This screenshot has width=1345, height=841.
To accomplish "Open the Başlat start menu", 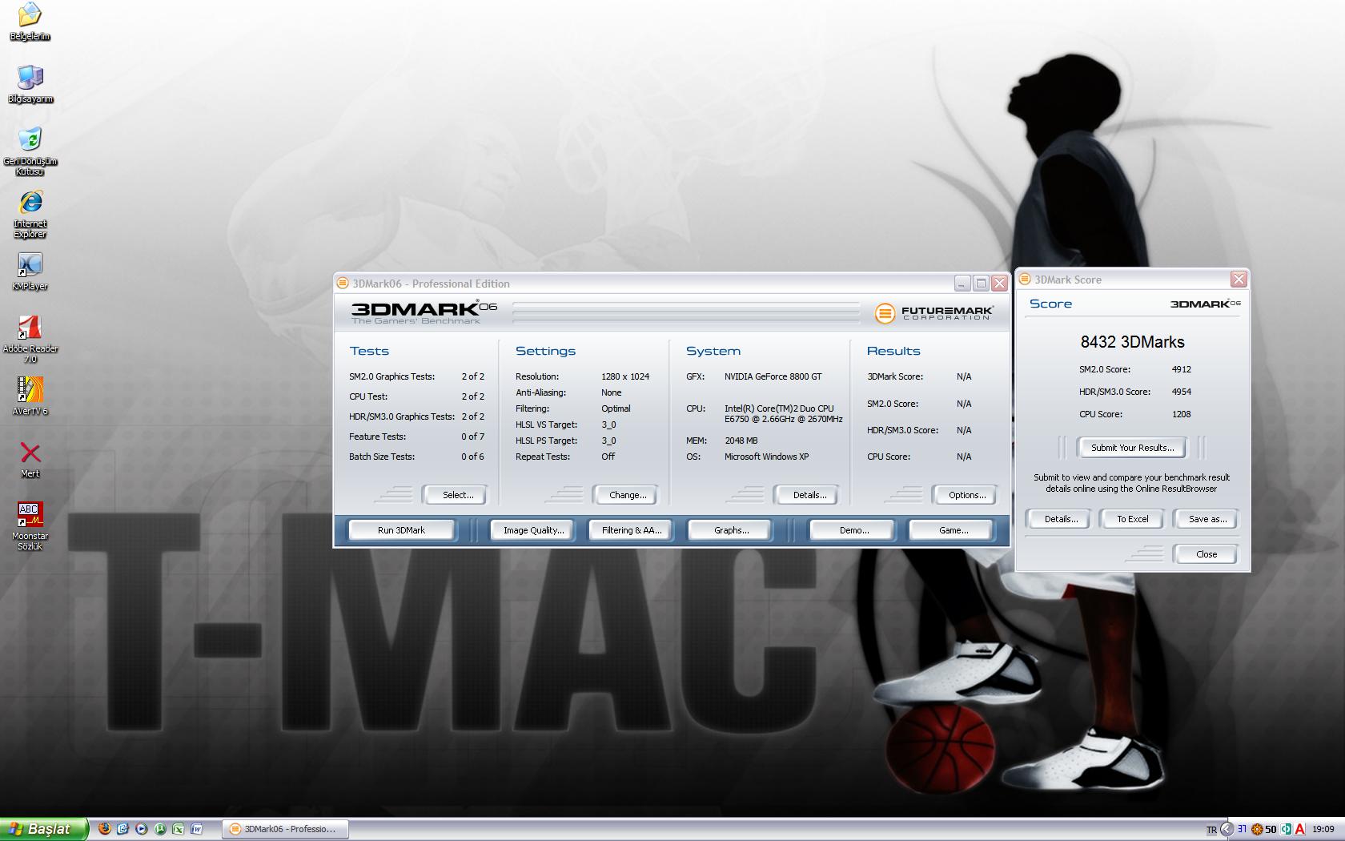I will point(43,829).
